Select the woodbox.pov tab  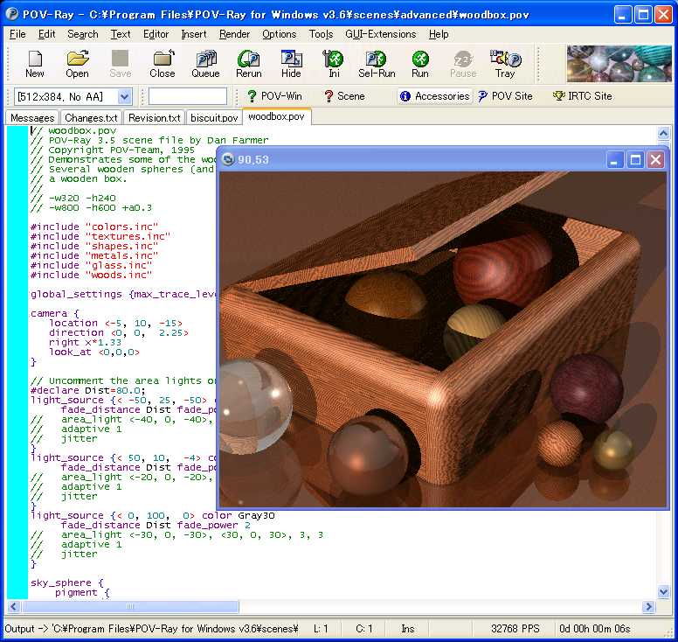click(276, 116)
